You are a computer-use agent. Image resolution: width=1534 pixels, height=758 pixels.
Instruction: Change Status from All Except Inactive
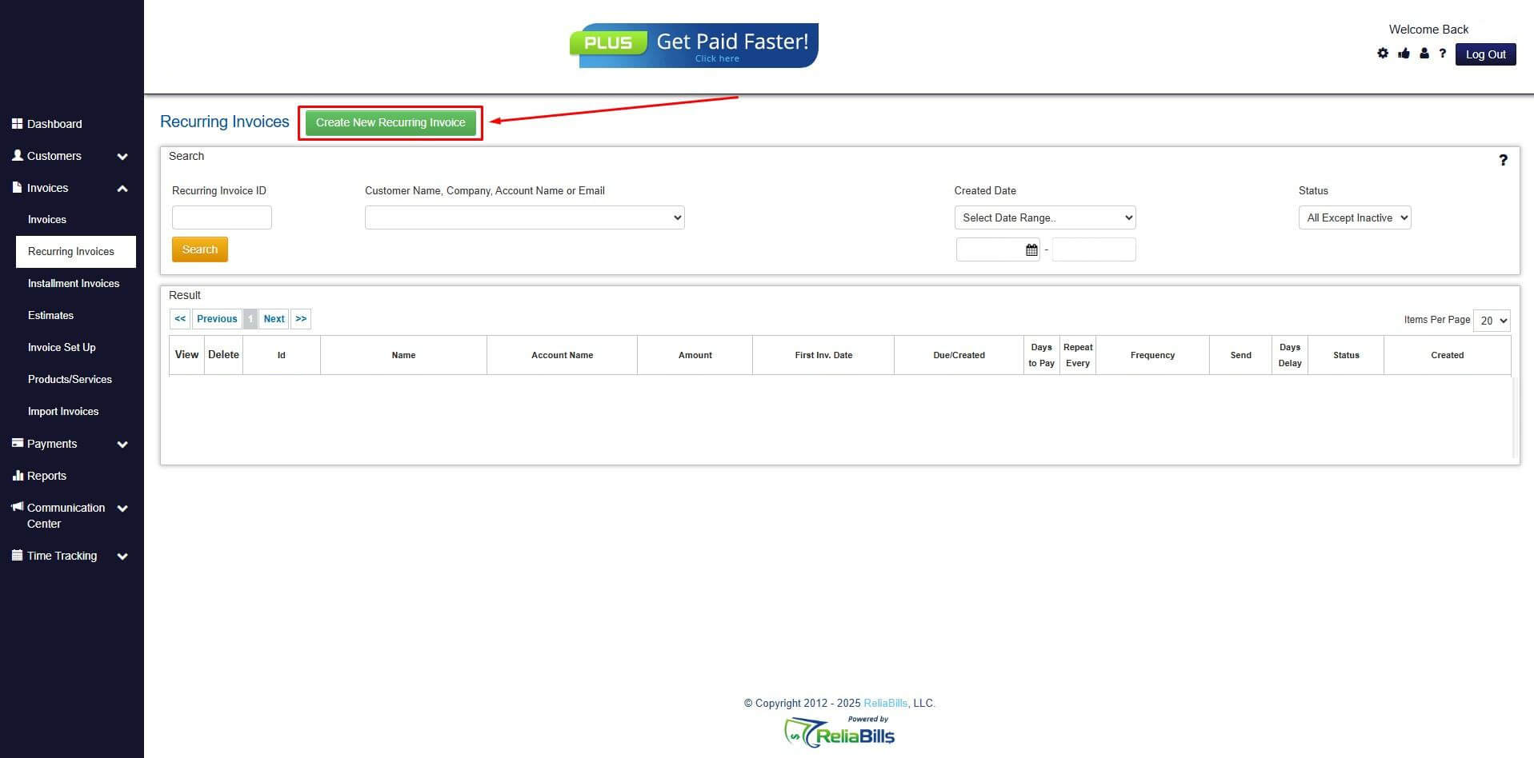pos(1354,217)
